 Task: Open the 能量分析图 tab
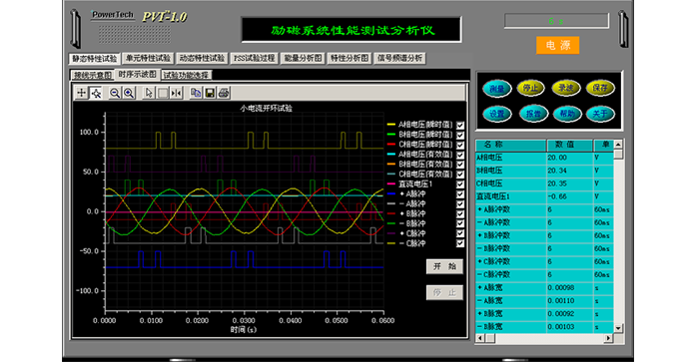(x=304, y=58)
